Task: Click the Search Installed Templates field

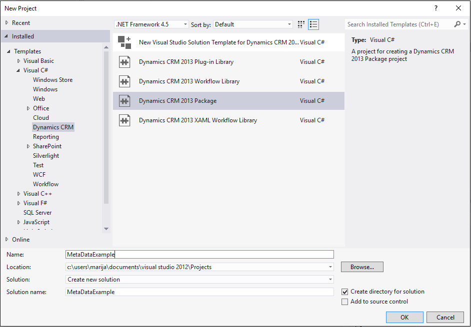Action: (399, 24)
